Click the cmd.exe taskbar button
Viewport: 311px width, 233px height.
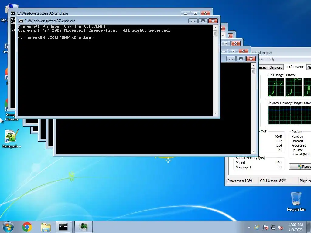(x=63, y=227)
